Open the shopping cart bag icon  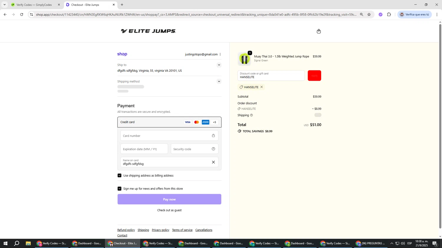(319, 31)
